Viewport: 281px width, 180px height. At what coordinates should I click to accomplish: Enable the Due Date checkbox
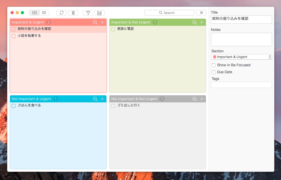[214, 72]
